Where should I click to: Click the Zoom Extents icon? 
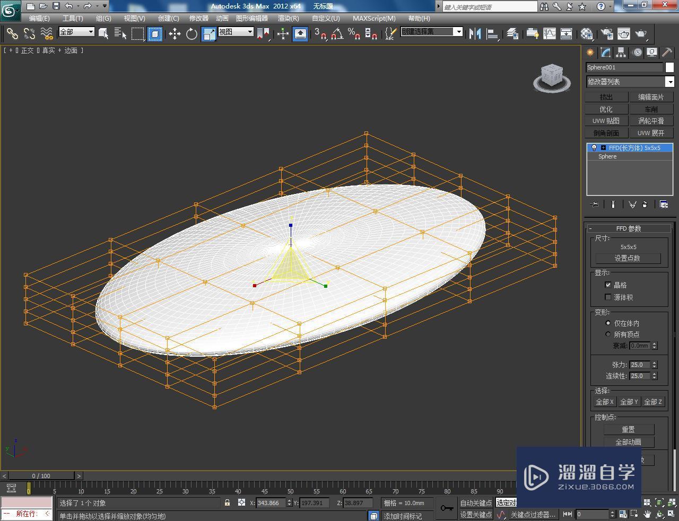[x=659, y=503]
